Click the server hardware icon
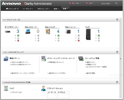Viewport: 124px width, 100px height. [x=8, y=32]
